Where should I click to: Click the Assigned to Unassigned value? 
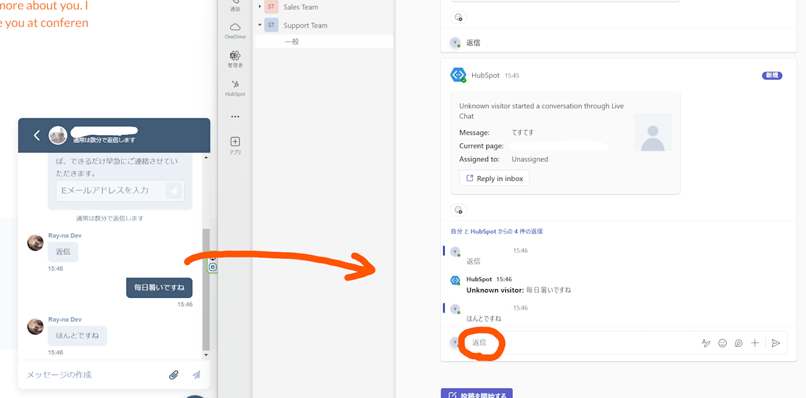530,159
